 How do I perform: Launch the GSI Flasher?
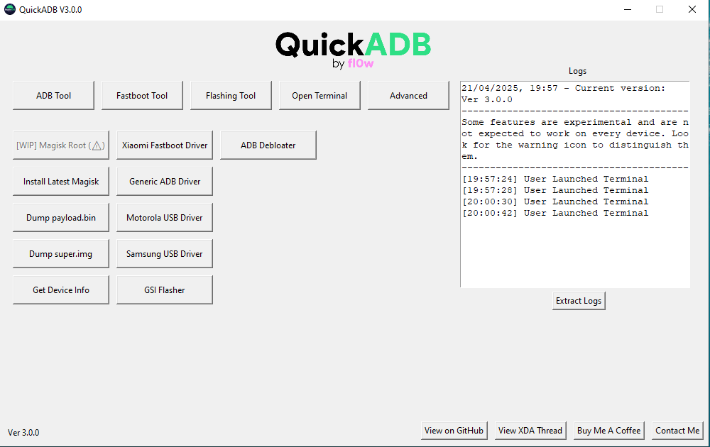164,289
